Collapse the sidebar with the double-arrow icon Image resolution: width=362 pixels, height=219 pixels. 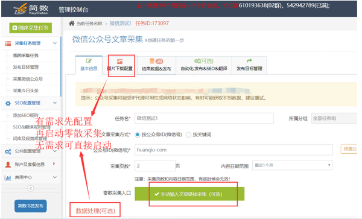click(x=31, y=189)
